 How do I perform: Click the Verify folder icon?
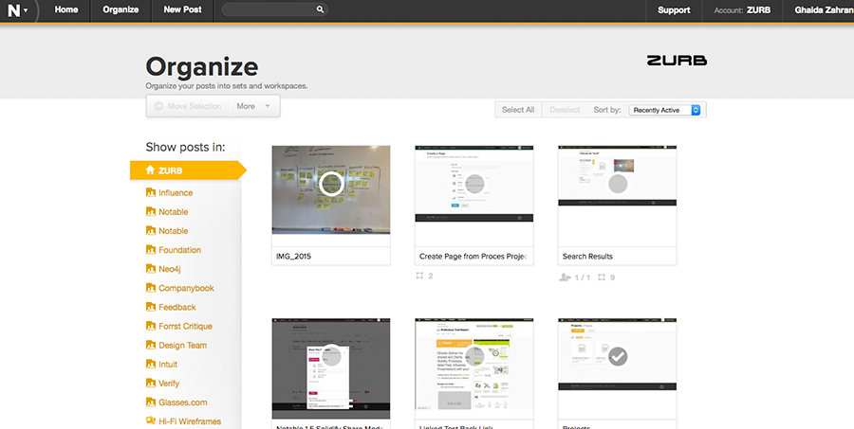point(151,383)
